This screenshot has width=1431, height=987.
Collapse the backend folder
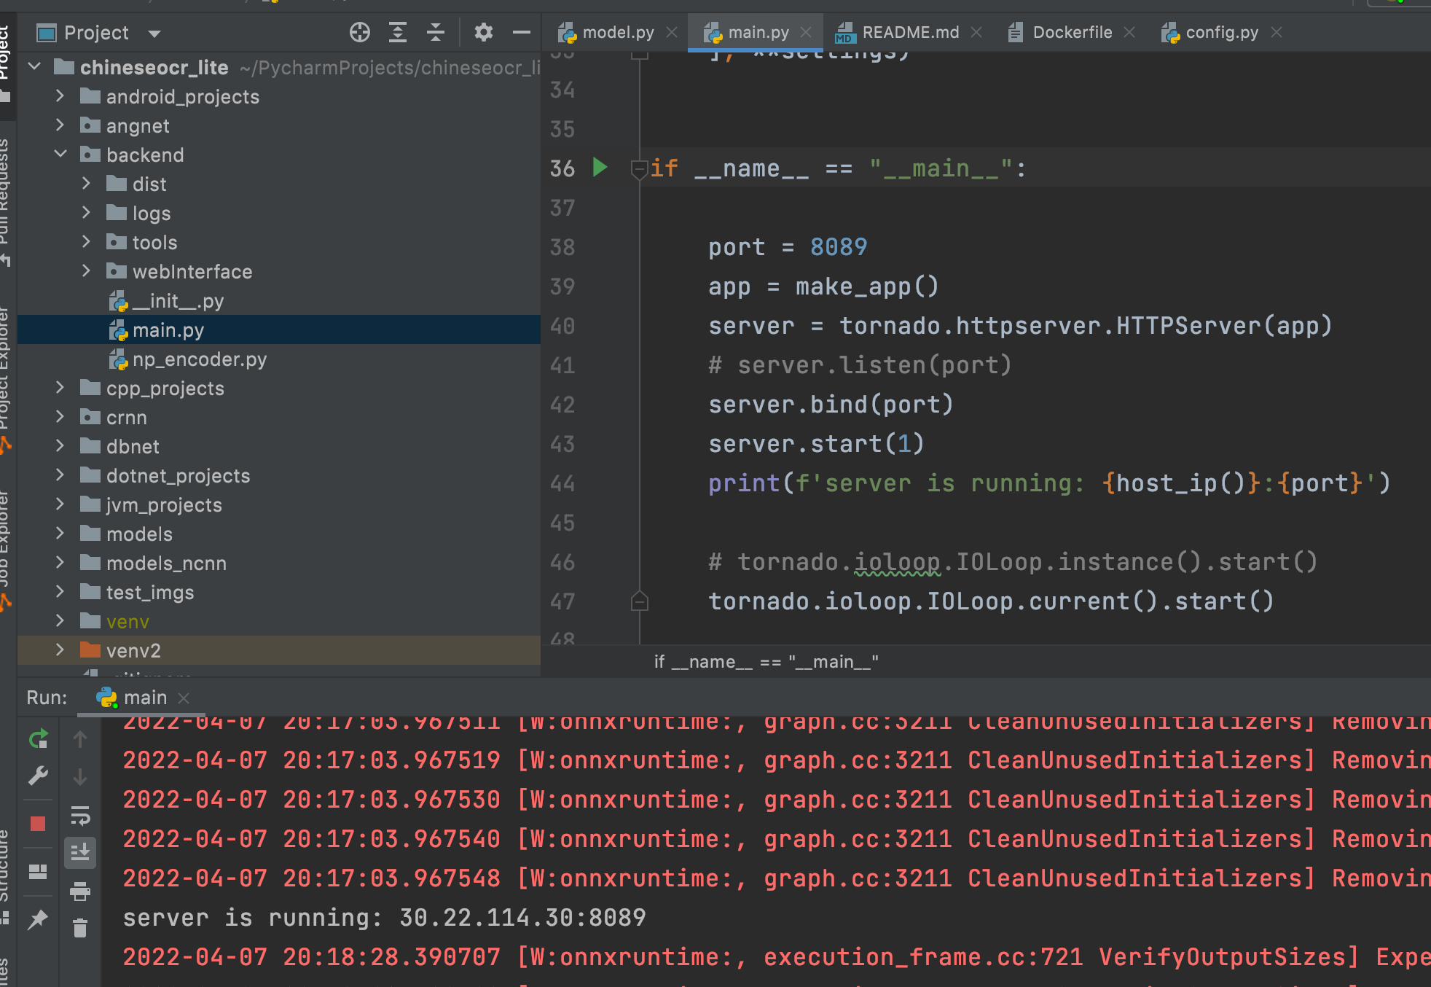[x=60, y=155]
